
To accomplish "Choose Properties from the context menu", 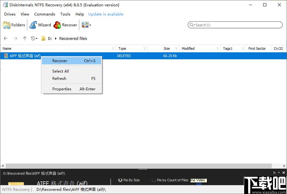I will click(62, 89).
